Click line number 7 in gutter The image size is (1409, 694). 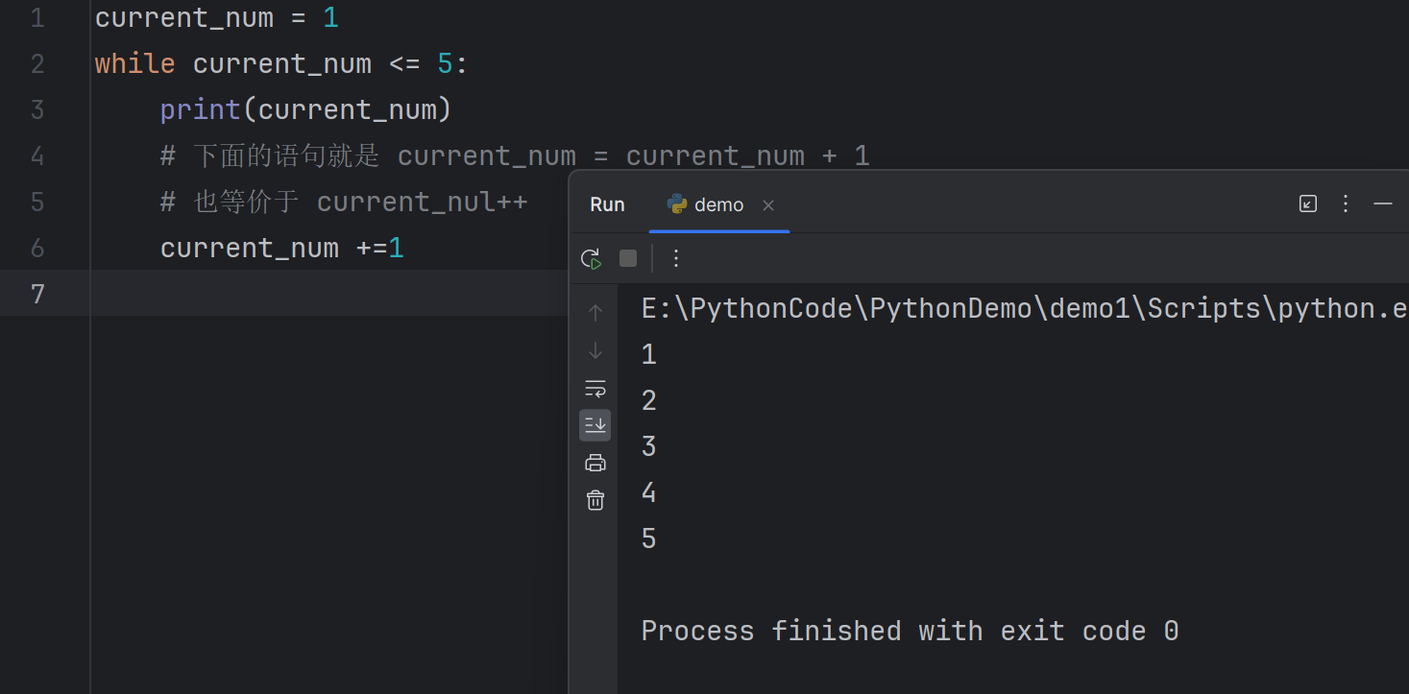pos(37,294)
